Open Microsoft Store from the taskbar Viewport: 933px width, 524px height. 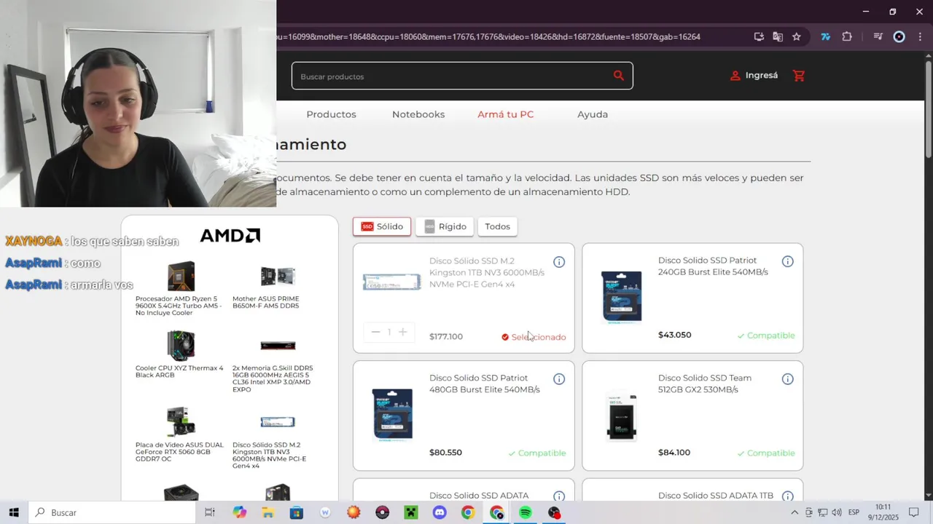tap(297, 512)
